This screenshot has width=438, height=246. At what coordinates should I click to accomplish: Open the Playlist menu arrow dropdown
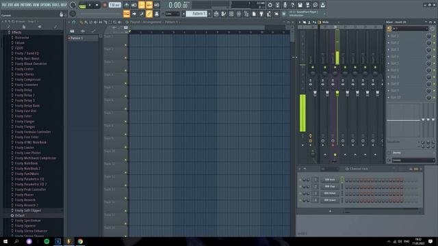click(69, 22)
